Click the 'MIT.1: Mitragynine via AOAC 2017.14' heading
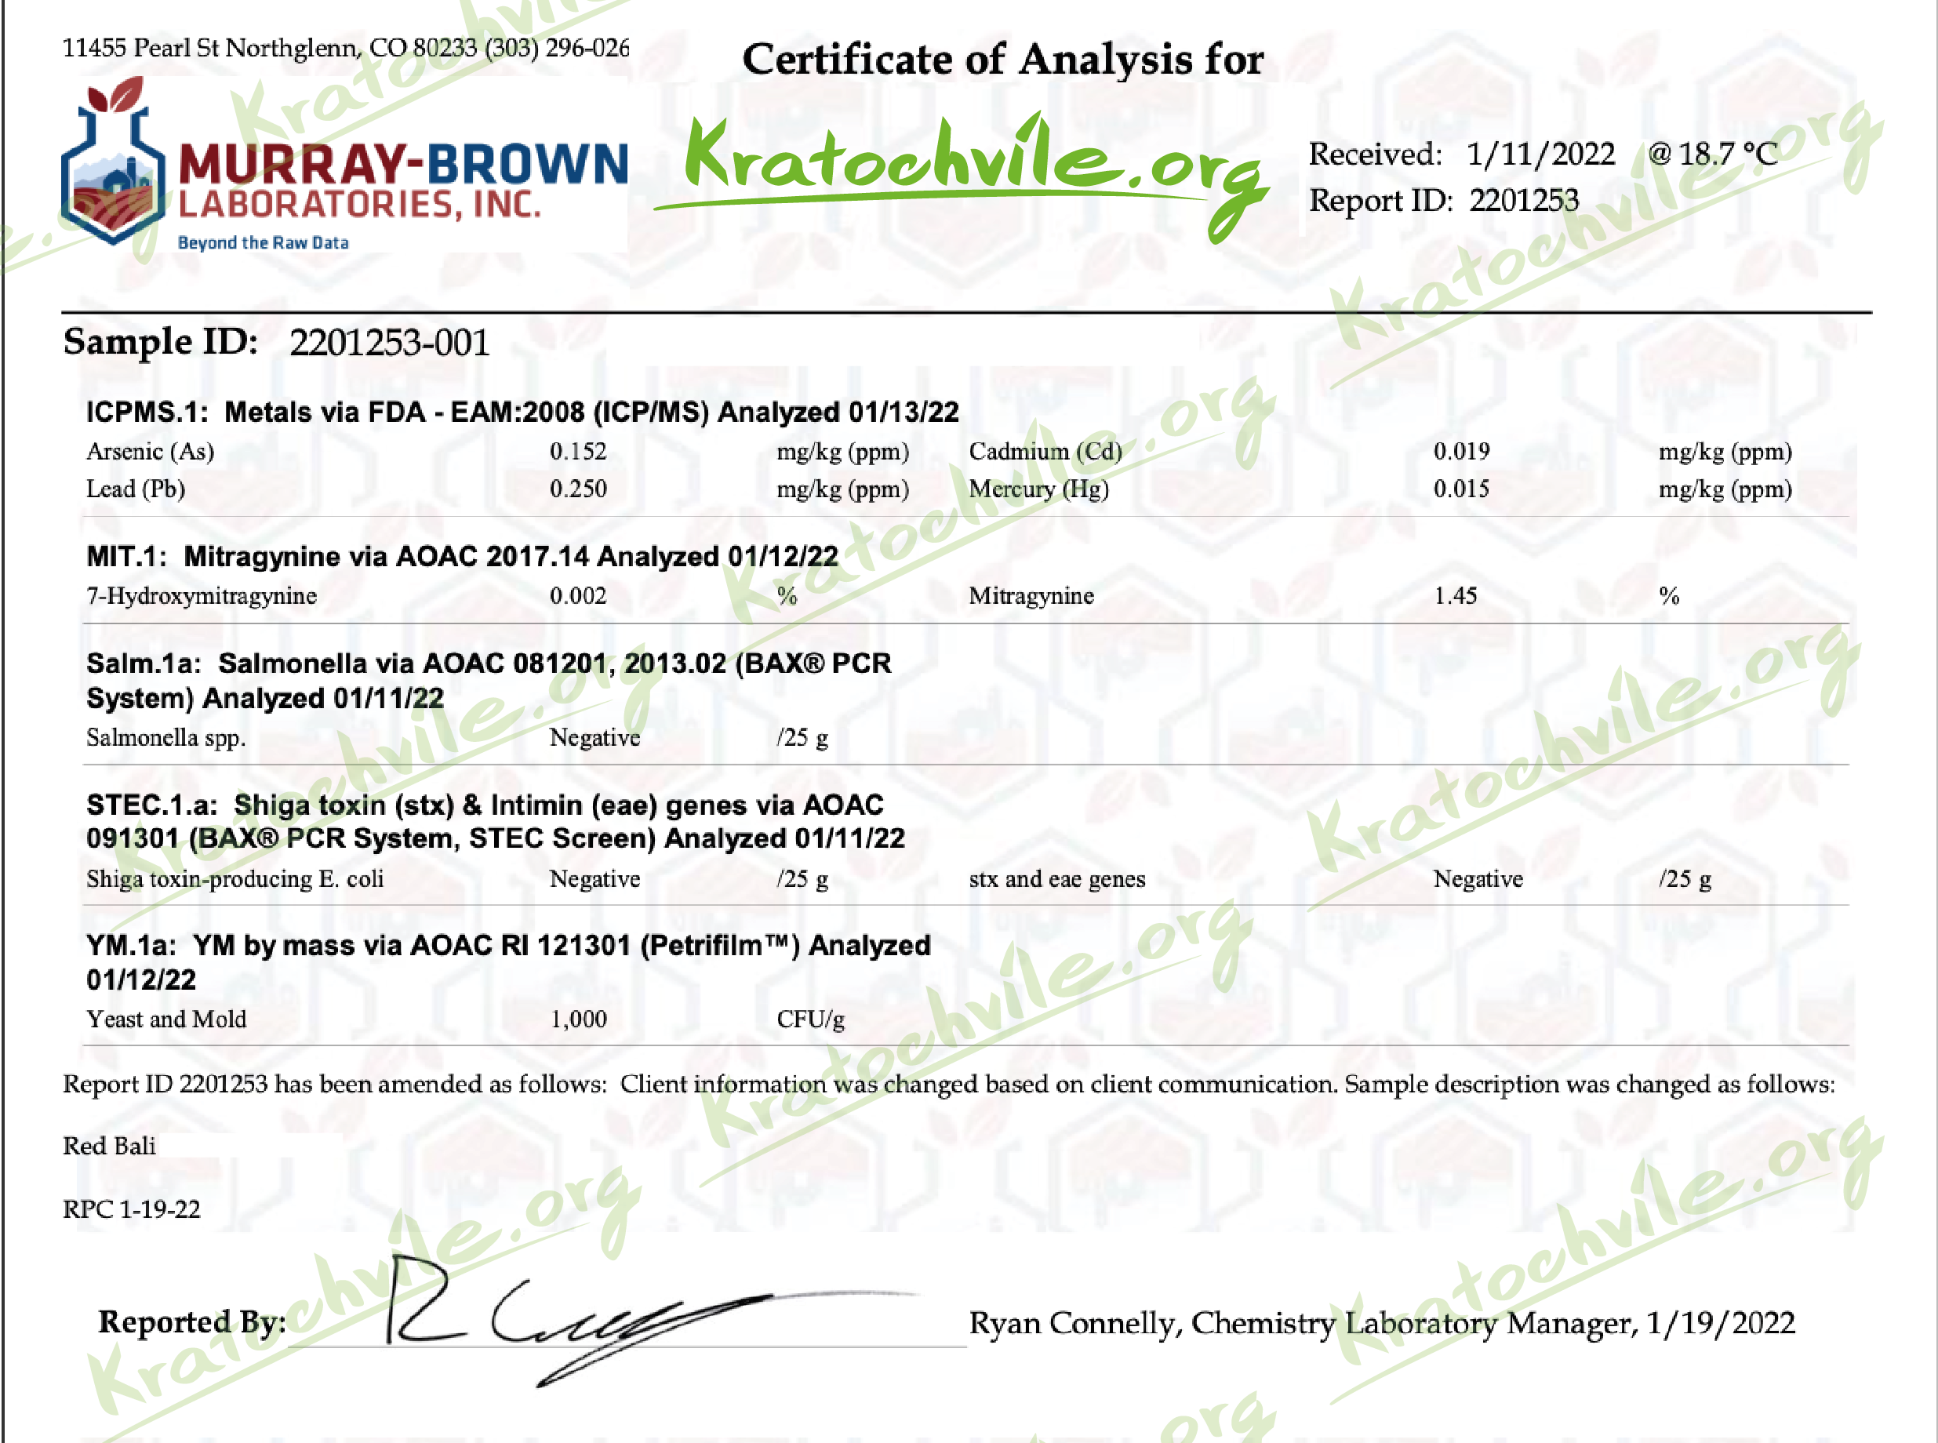Image resolution: width=1938 pixels, height=1443 pixels. (x=462, y=556)
